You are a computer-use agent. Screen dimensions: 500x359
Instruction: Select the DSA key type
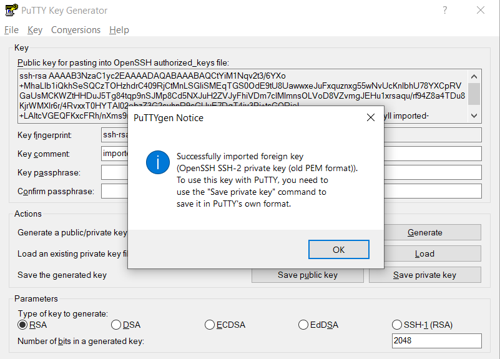[x=125, y=325]
